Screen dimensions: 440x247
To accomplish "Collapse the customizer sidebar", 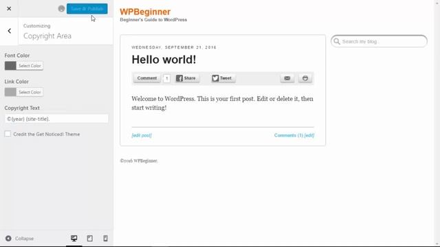I will tap(8, 238).
